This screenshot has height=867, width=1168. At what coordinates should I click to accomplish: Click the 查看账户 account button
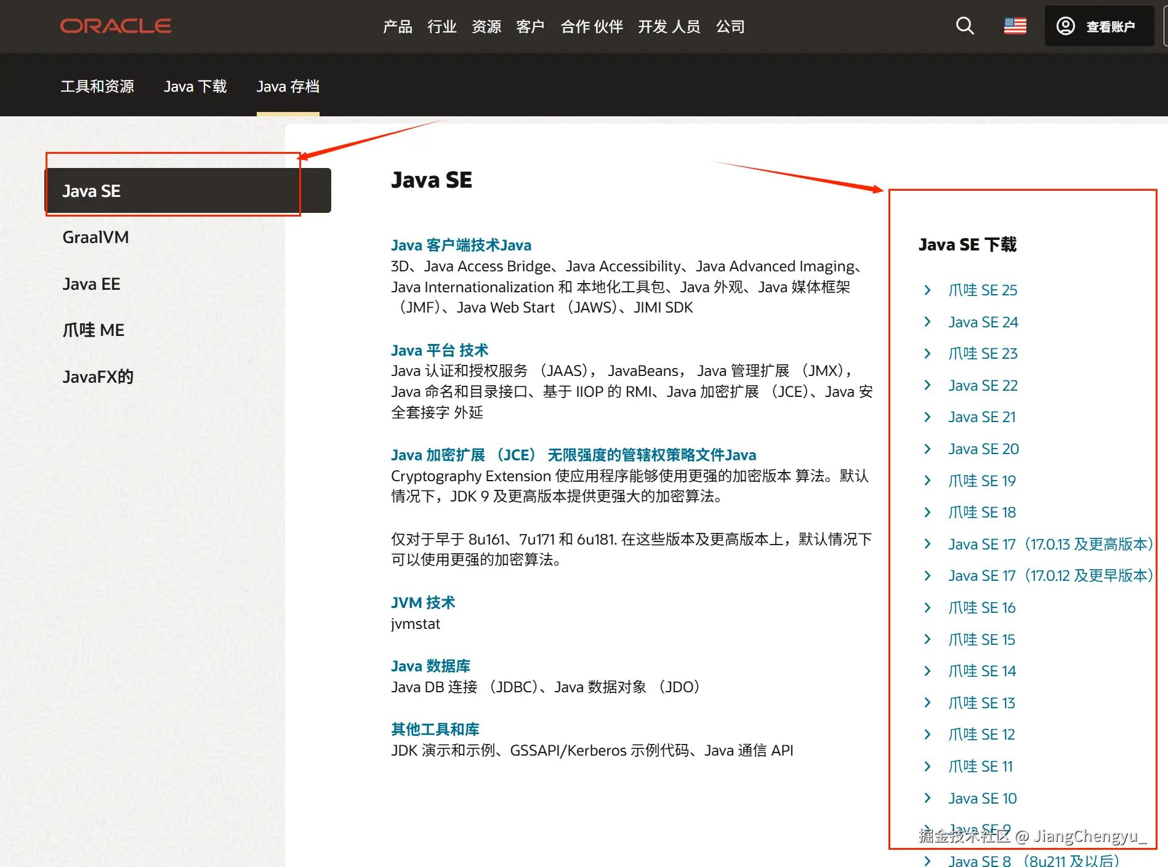(1099, 26)
